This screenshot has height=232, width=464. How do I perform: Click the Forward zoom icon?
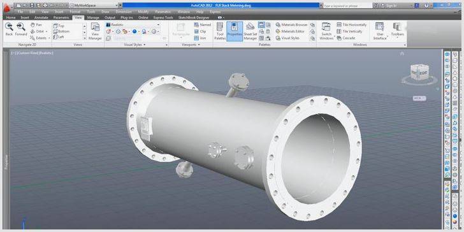pos(20,29)
